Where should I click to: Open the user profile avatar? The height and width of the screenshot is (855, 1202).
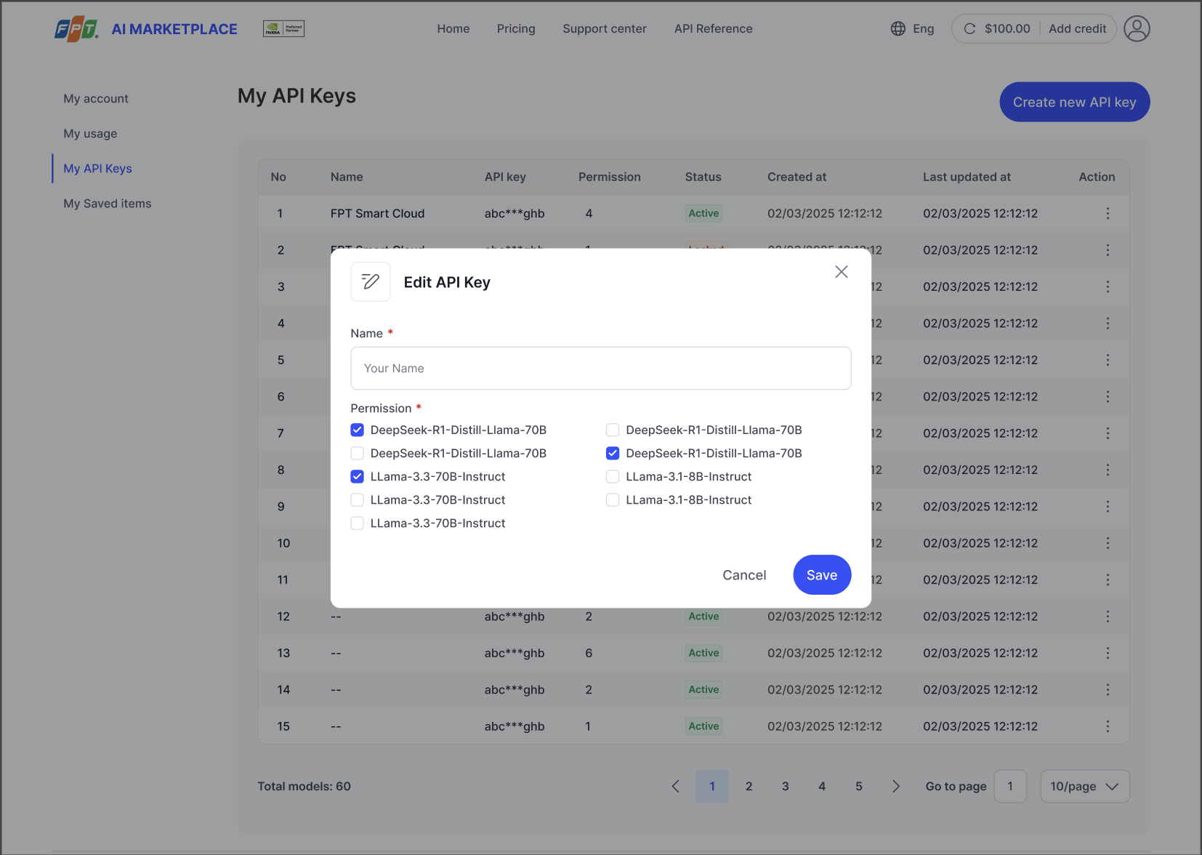click(x=1137, y=29)
